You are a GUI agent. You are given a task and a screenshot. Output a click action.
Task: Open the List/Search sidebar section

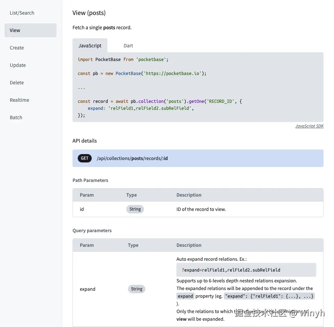pyautogui.click(x=22, y=13)
